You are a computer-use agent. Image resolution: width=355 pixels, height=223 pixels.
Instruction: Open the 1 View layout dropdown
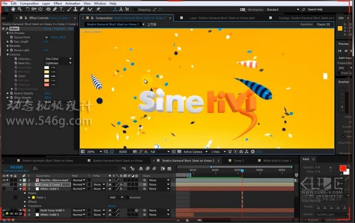click(218, 152)
